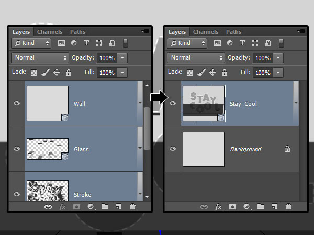
Task: Open Opacity slider arrow in left panel
Action: 122,58
